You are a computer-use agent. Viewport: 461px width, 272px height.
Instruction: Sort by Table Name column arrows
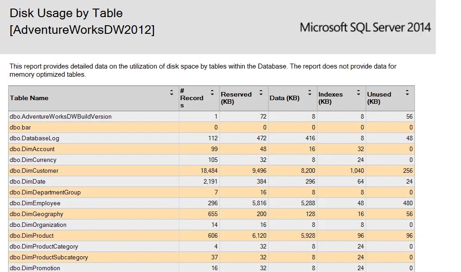click(172, 92)
